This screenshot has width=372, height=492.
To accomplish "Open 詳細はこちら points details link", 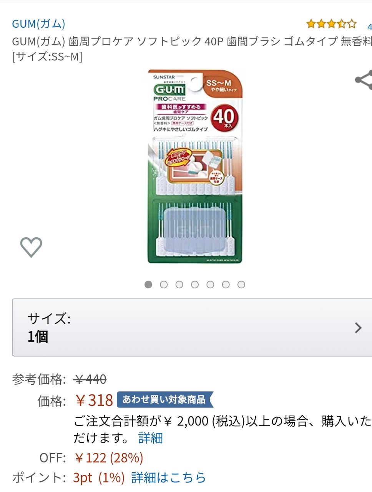I will (169, 477).
